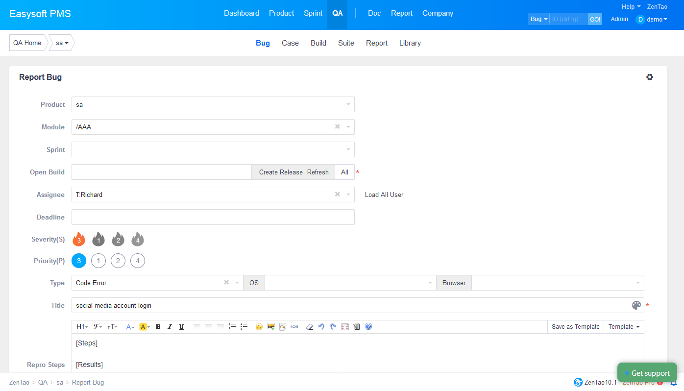Open the heading style H1 menu
The width and height of the screenshot is (684, 391).
(x=82, y=327)
